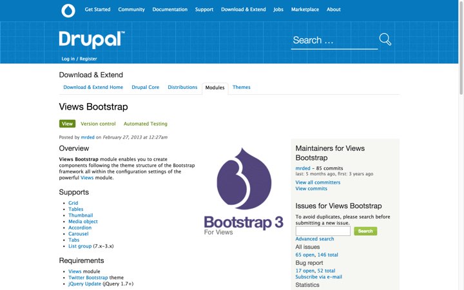Viewport: 464px width, 290px height.
Task: Open the Jobs nav item
Action: 278,10
